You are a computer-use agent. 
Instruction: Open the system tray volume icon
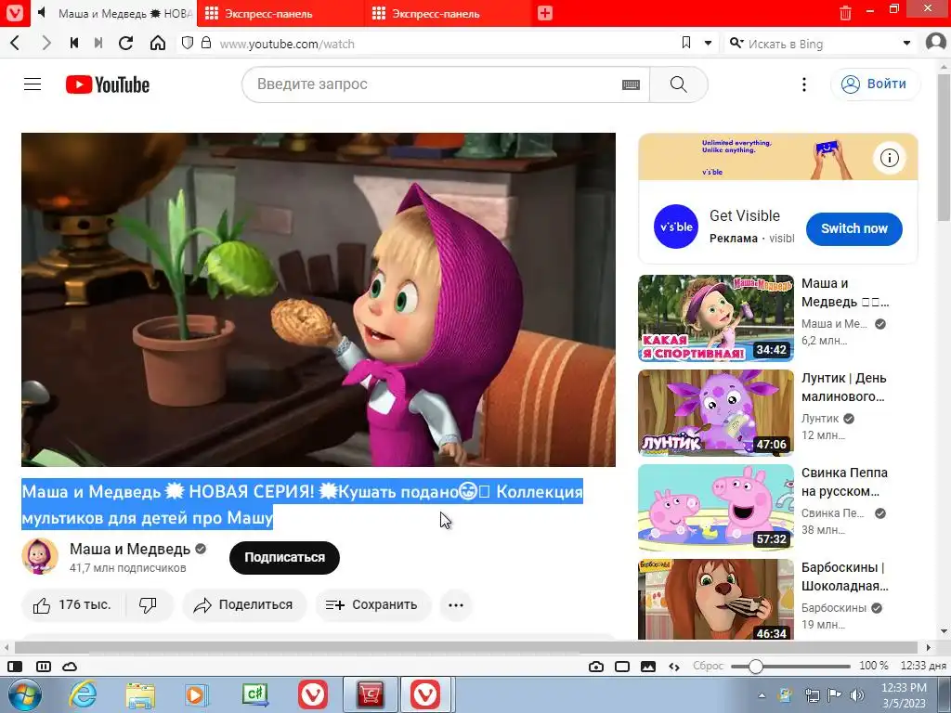[x=857, y=695]
